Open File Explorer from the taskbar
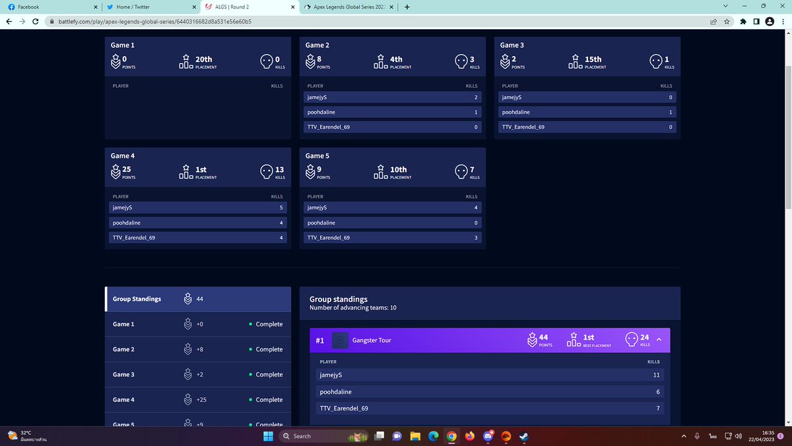The width and height of the screenshot is (792, 446). click(x=415, y=436)
